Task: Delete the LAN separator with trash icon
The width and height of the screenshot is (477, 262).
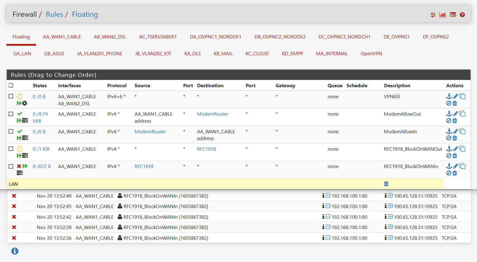Action: click(386, 184)
